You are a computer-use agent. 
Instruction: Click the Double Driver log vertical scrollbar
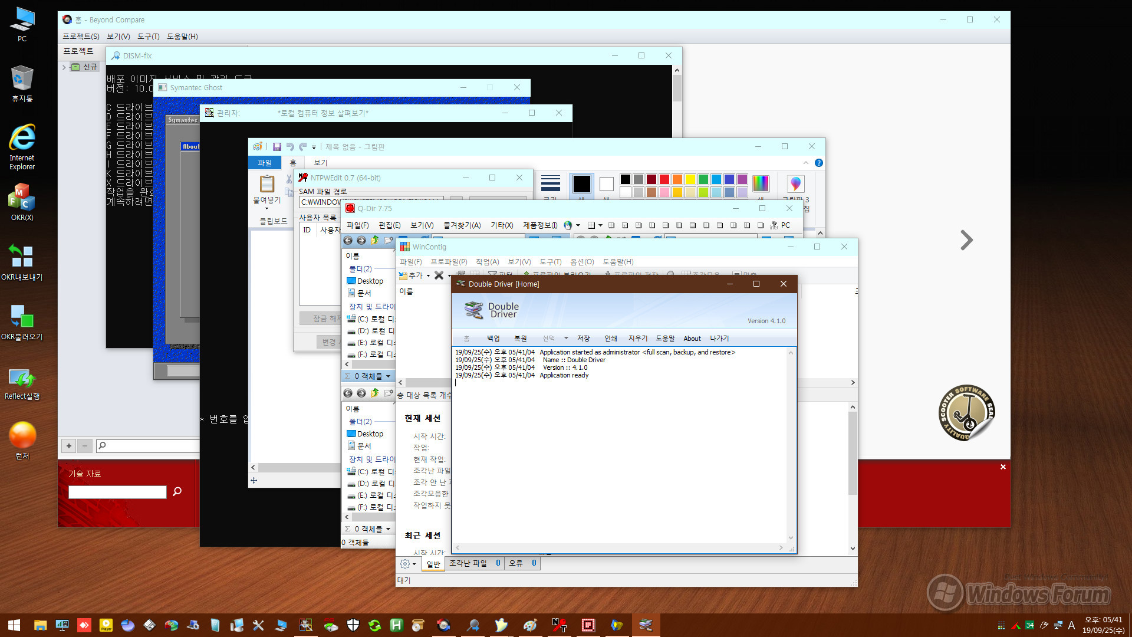pos(791,445)
